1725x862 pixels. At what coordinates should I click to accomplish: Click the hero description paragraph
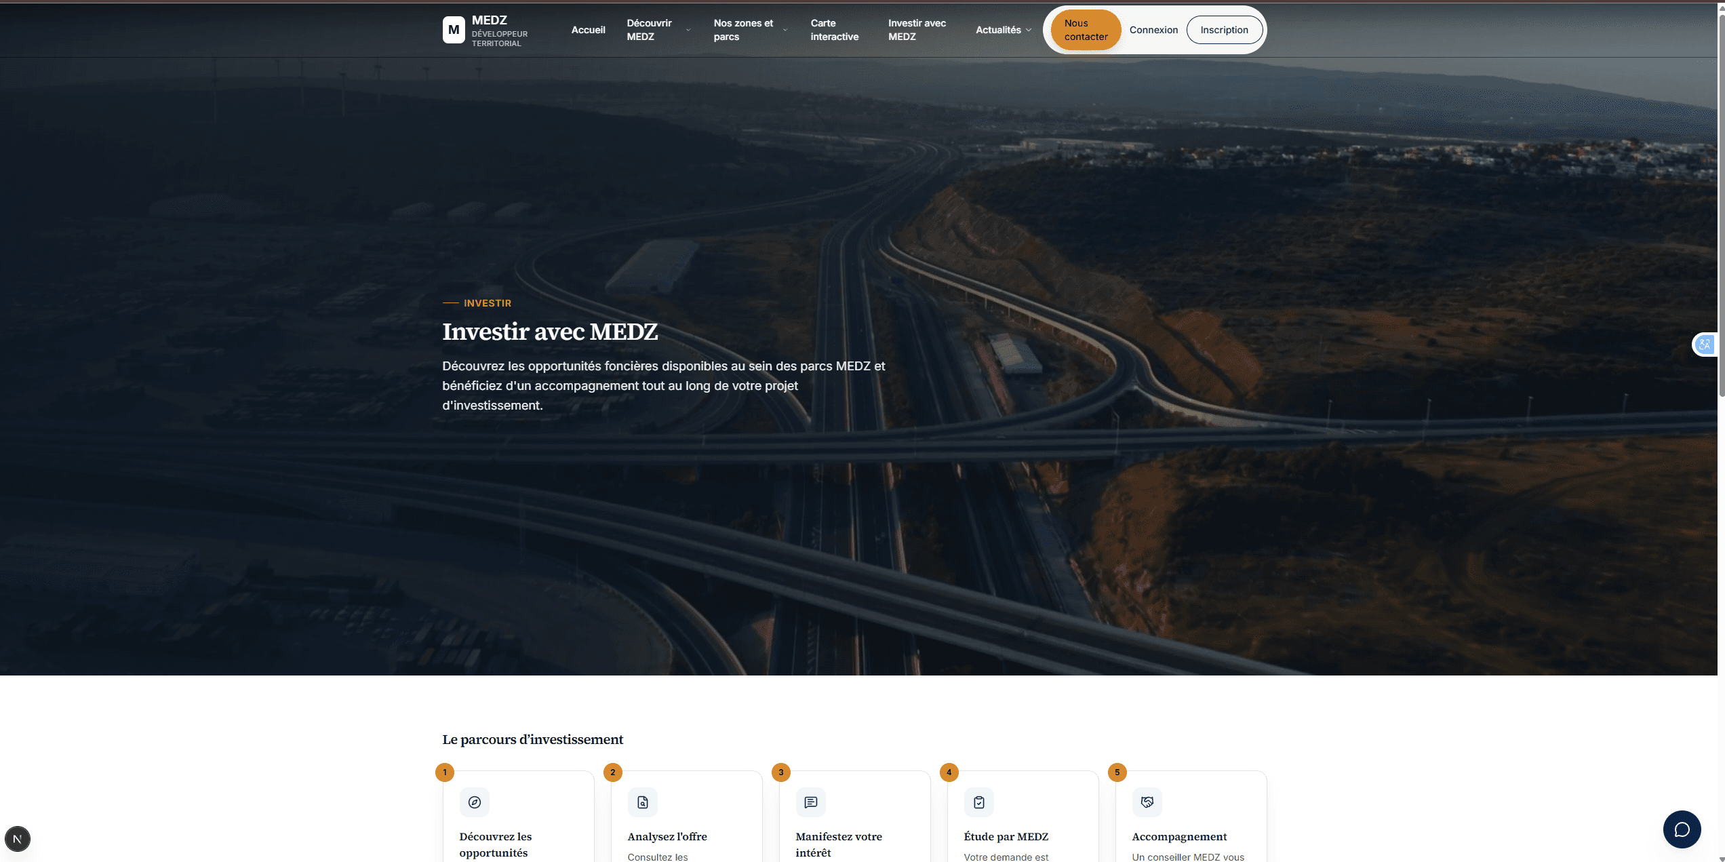point(664,385)
